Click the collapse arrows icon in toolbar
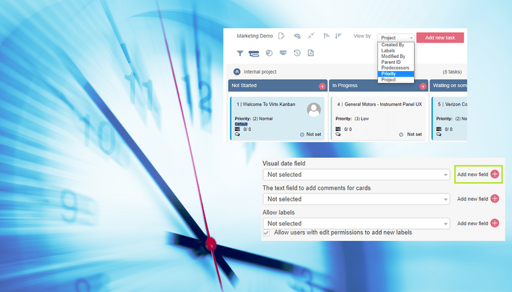The image size is (512, 292). point(311,36)
